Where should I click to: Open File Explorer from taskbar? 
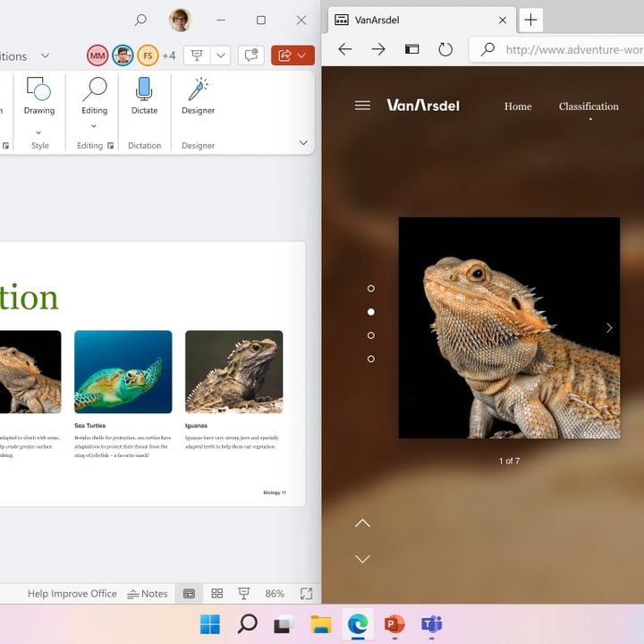[321, 624]
